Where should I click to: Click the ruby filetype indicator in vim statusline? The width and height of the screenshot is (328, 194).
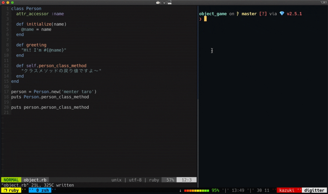154,180
